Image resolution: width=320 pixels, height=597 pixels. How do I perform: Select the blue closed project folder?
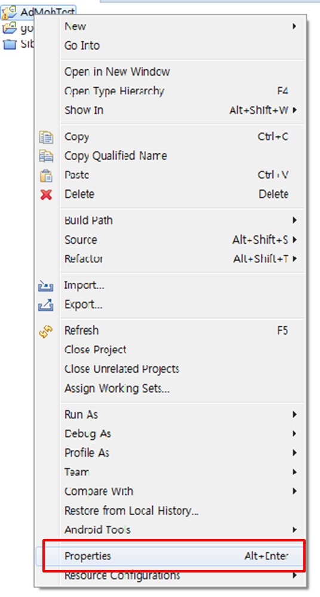coord(10,44)
